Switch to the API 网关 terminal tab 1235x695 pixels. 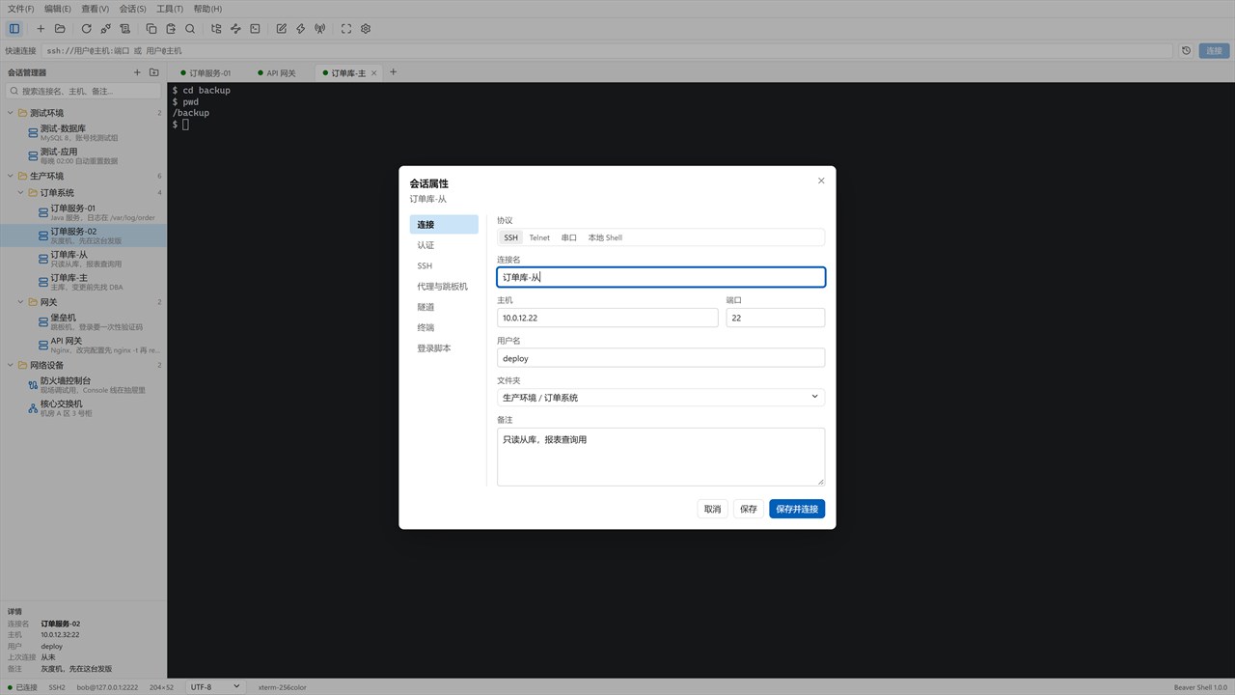tap(278, 72)
